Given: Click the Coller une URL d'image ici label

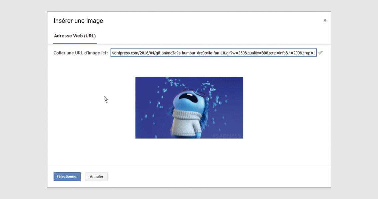Looking at the screenshot, I should tap(81, 53).
